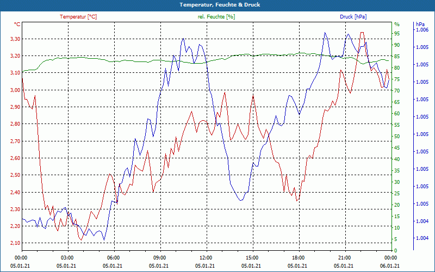
Task: Click the 45 tick on the humidity axis
Action: point(397,147)
